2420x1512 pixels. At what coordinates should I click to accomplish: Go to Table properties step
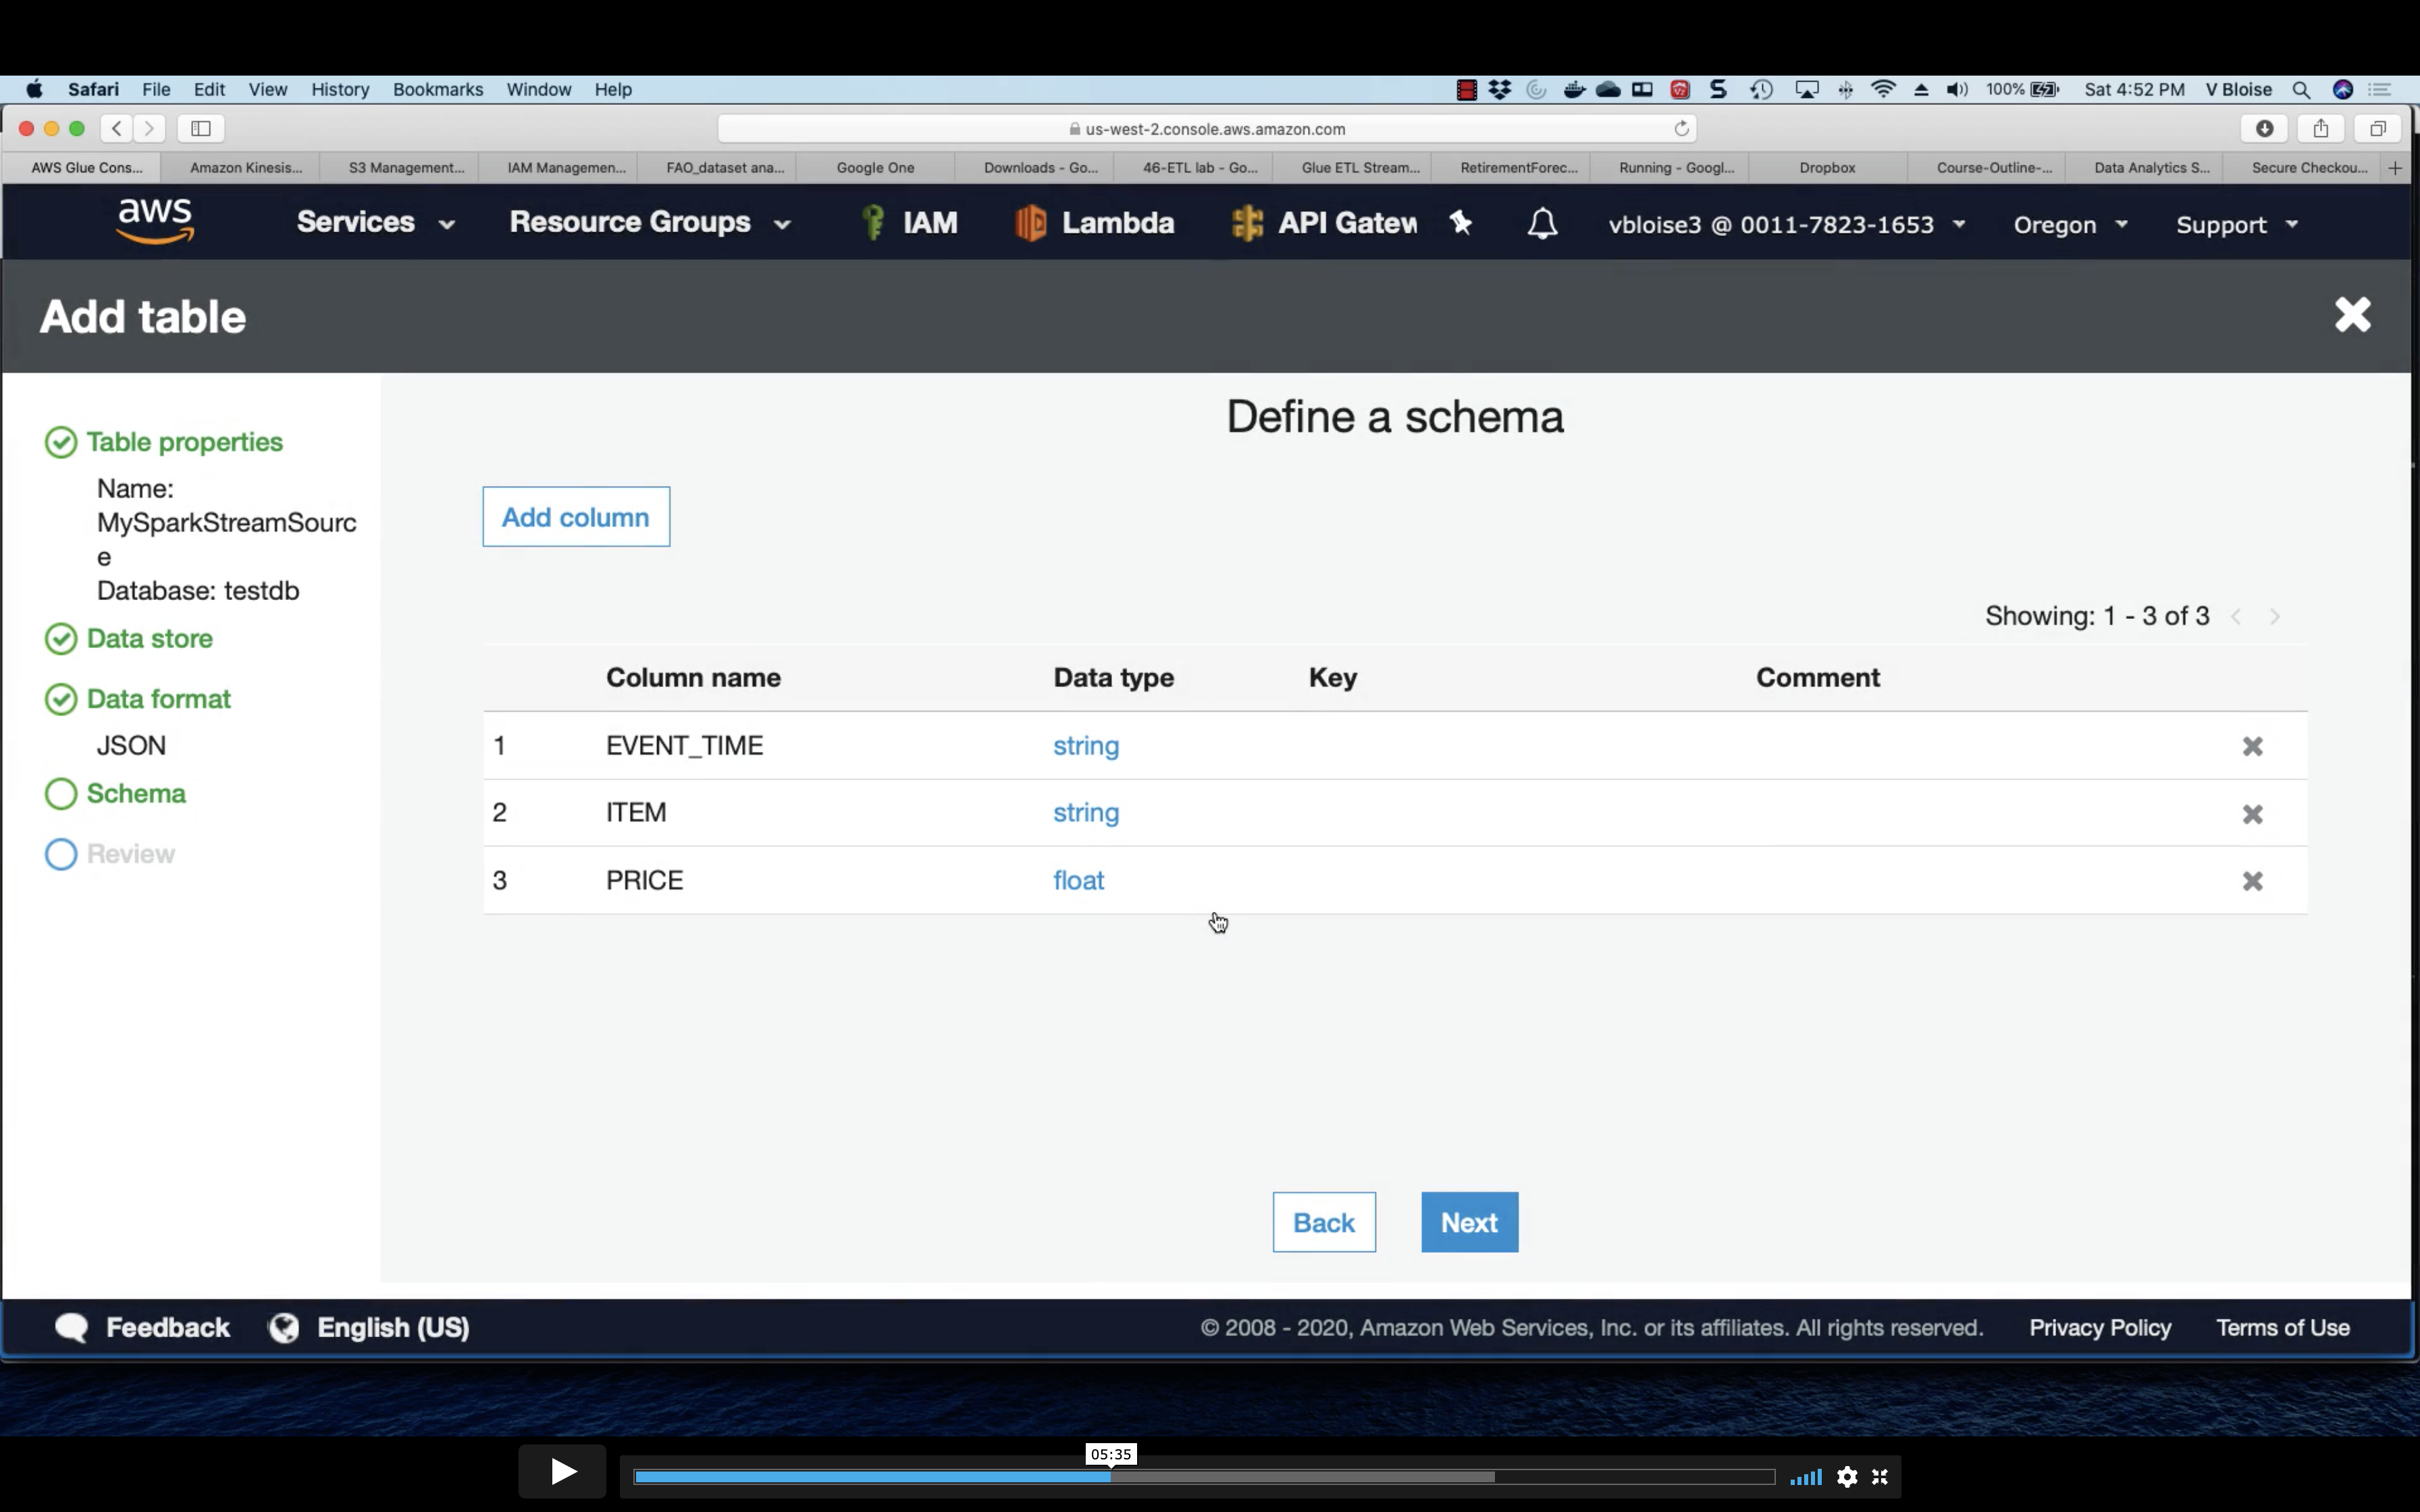(184, 442)
